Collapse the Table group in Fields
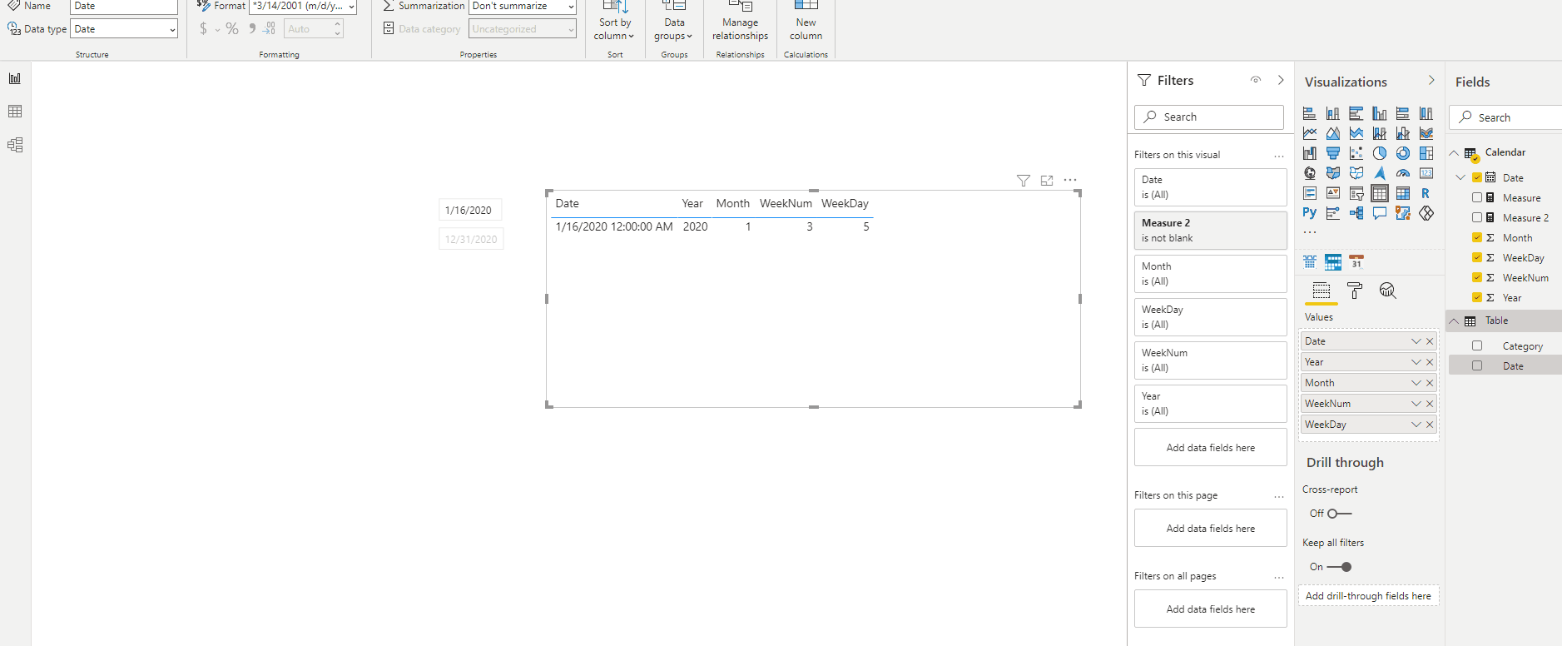The width and height of the screenshot is (1562, 646). [1454, 321]
